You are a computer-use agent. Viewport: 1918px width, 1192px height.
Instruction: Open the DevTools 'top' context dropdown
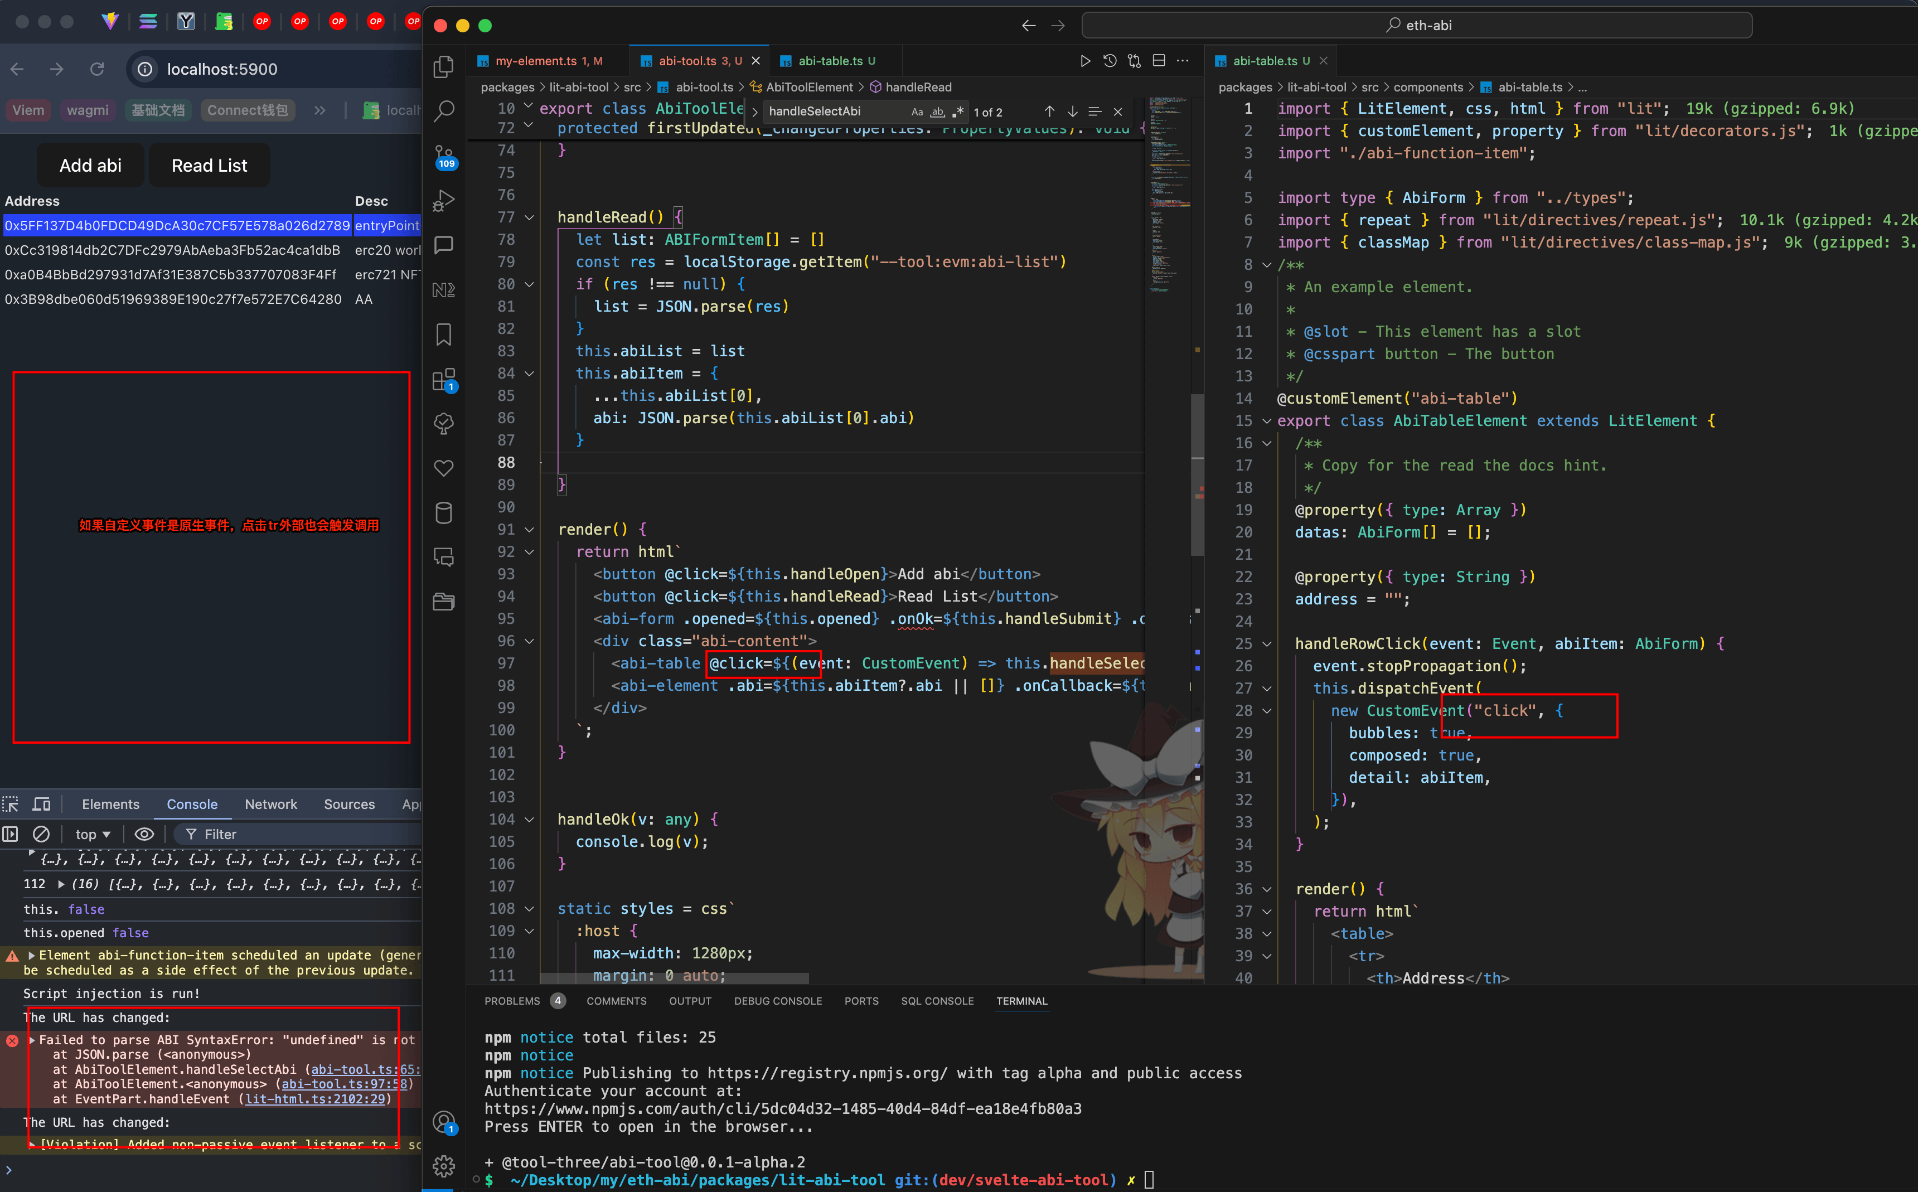93,834
